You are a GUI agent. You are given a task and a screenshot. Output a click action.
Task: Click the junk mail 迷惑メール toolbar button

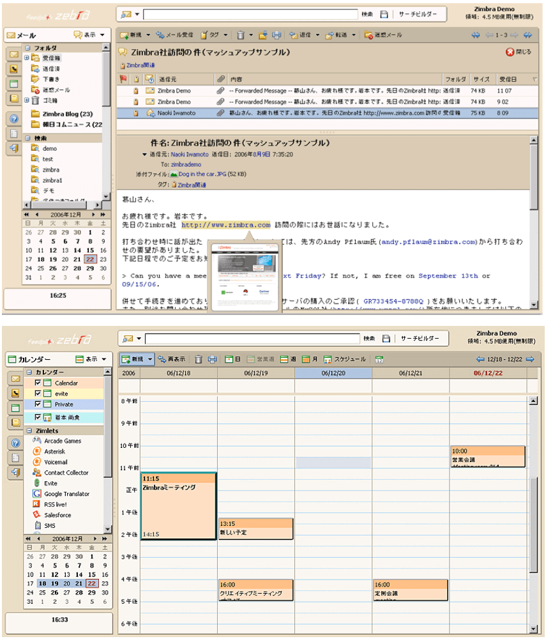point(383,35)
